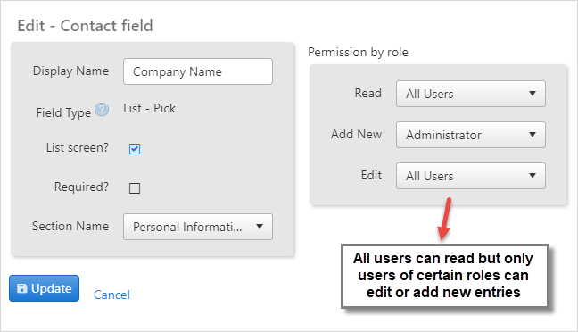Click the annotation callout about user roles

point(445,276)
